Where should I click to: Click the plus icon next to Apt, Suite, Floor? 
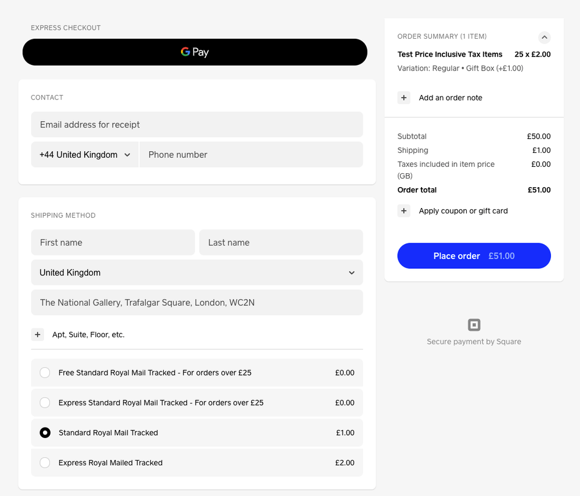38,334
